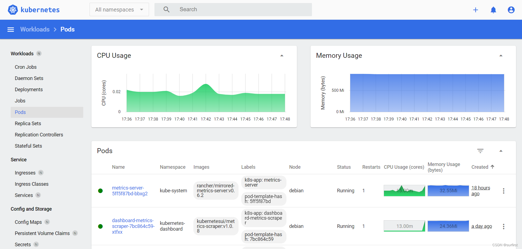522x249 pixels.
Task: Open the user account icon
Action: pyautogui.click(x=511, y=10)
